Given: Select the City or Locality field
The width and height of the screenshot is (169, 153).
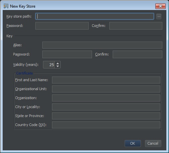Looking at the screenshot, I should point(106,107).
